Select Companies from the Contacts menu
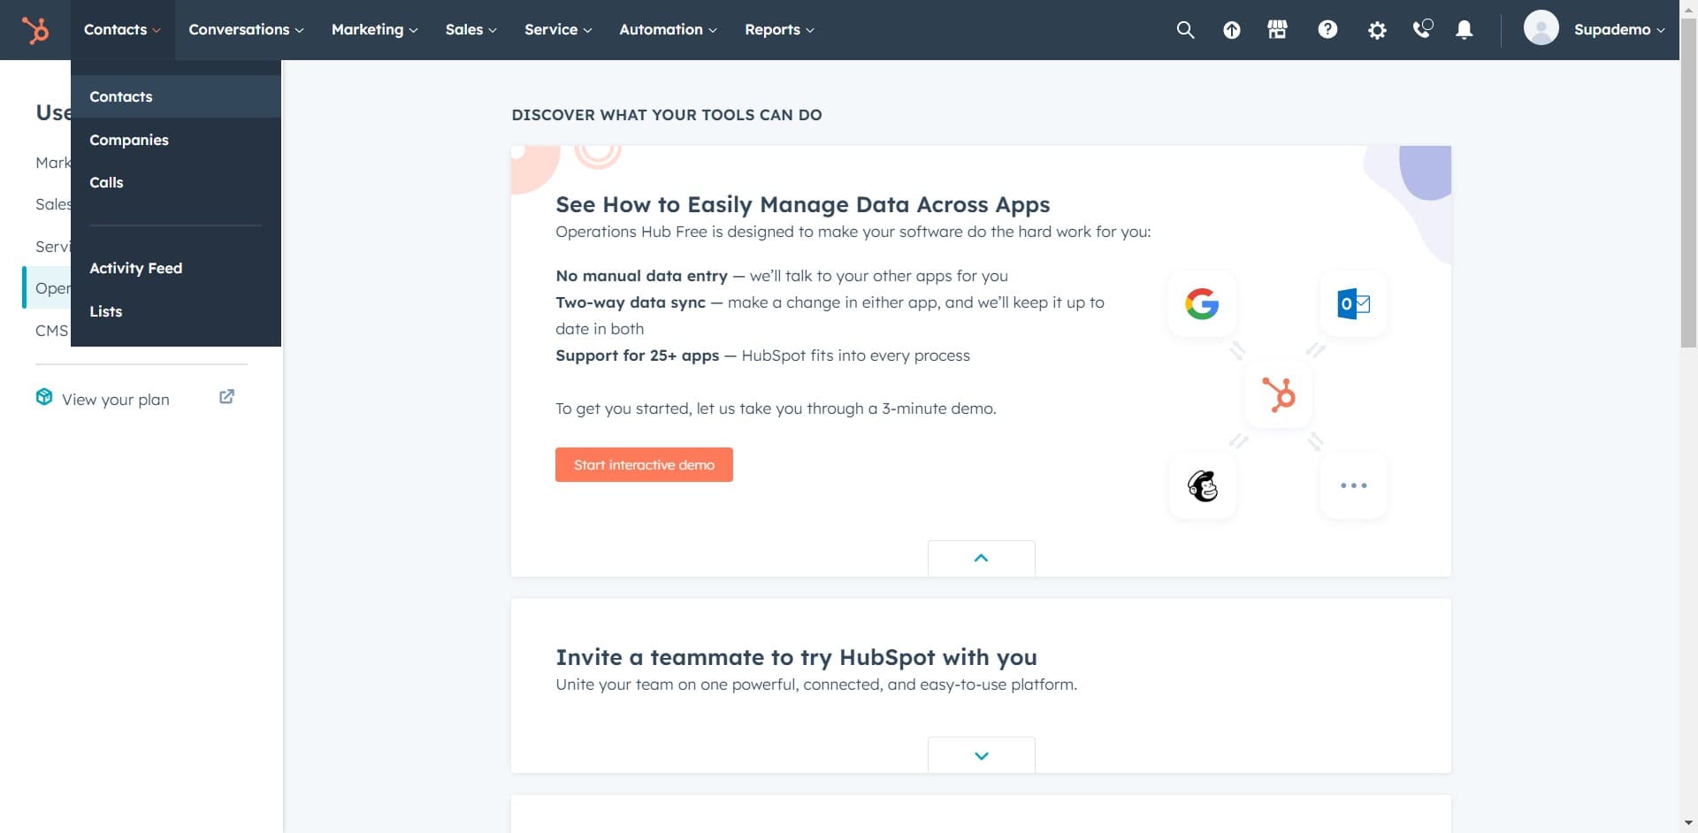The image size is (1698, 833). click(x=129, y=140)
